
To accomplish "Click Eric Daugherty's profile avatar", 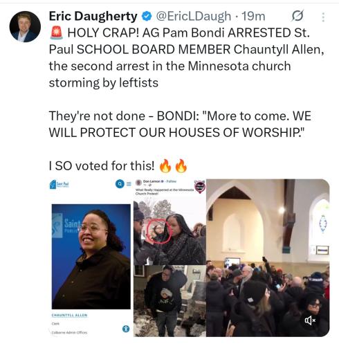I will click(25, 26).
